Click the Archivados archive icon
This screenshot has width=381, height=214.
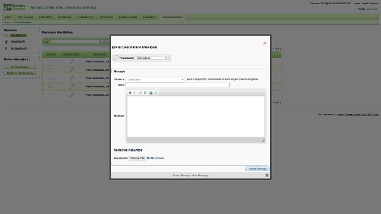6,48
